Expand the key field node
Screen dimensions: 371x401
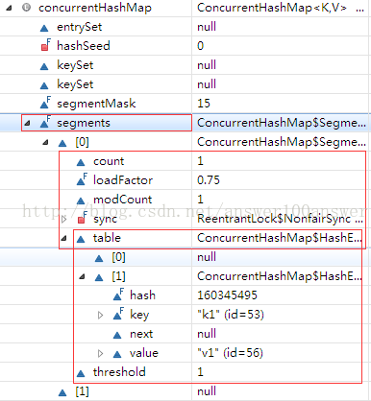100,315
